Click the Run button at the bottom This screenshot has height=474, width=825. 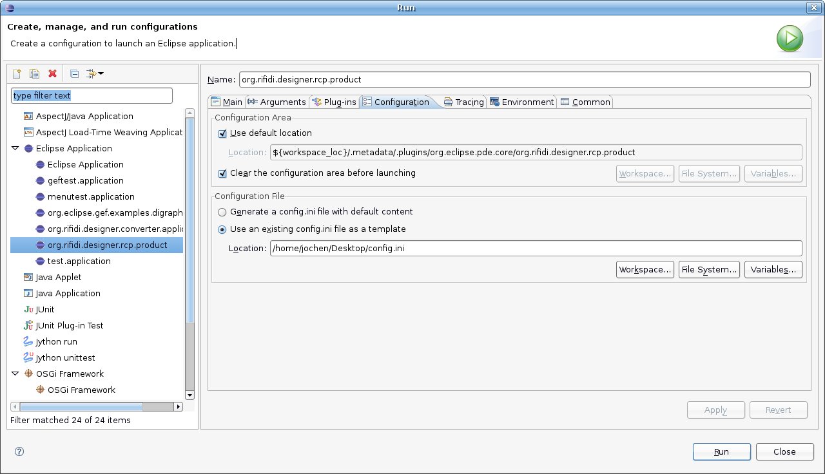tap(722, 452)
